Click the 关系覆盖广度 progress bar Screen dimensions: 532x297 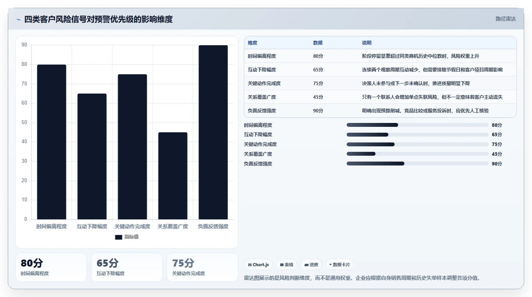(x=418, y=154)
